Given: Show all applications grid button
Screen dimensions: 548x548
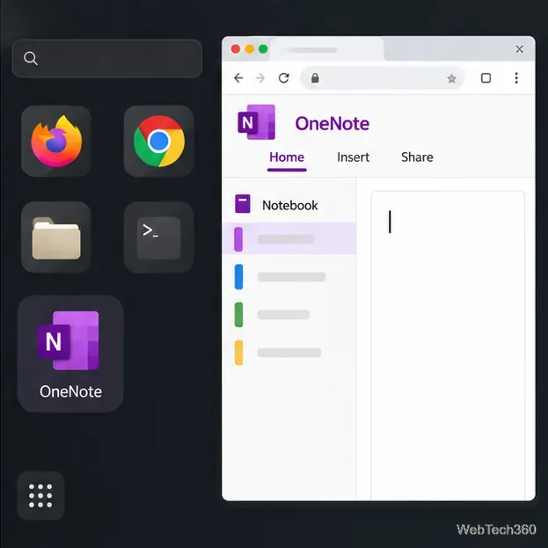Looking at the screenshot, I should [x=40, y=495].
